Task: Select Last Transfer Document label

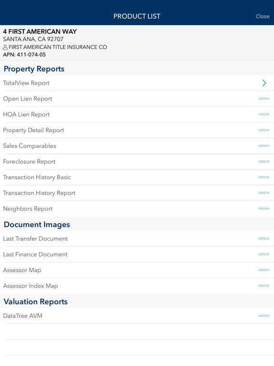Action: pos(35,239)
